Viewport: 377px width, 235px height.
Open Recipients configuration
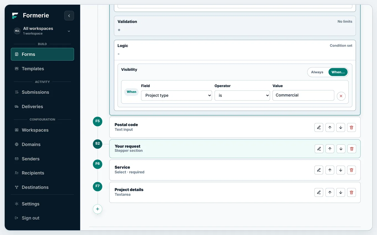coord(42,173)
